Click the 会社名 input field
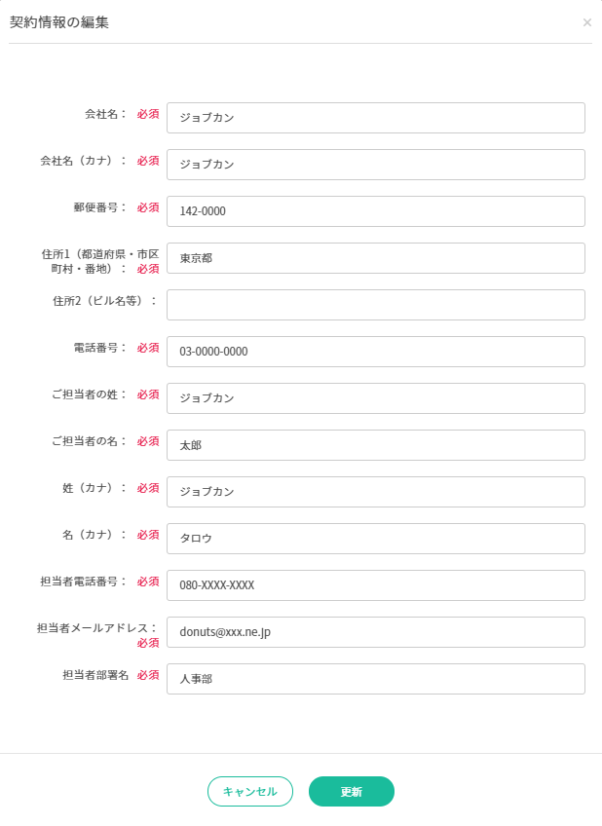 375,118
